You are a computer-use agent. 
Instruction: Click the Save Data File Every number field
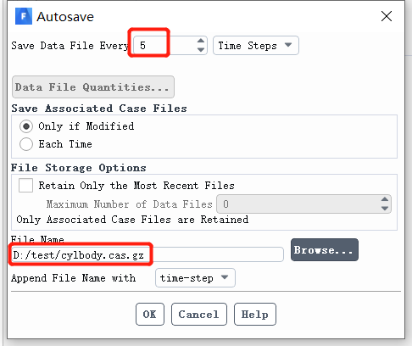[x=170, y=45]
